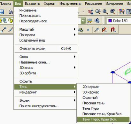Screen dimensions: 131x124
Task: Click the Layer previous icon
Action: point(97,20)
